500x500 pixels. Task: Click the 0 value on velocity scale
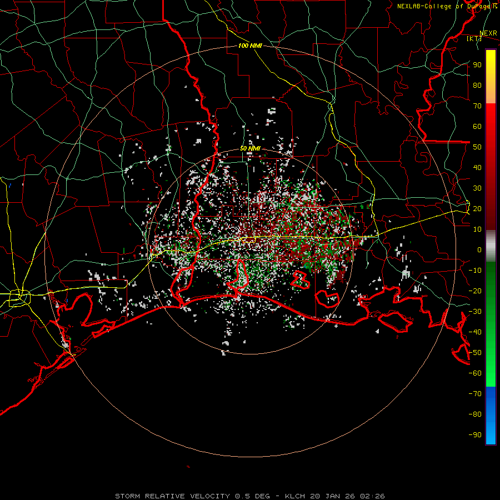[479, 249]
